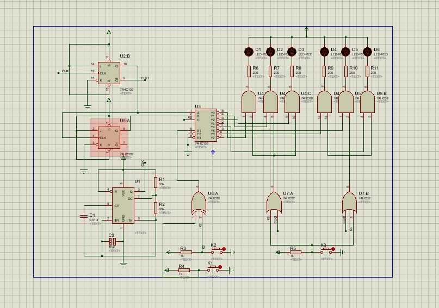Click the U4:C reference label
This screenshot has width=439, height=308.
click(x=306, y=93)
